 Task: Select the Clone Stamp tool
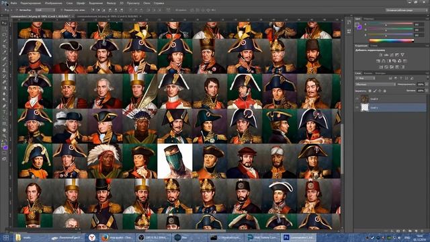coord(4,71)
